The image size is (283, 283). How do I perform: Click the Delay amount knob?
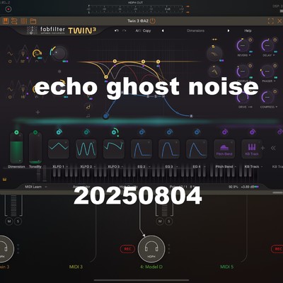tap(267, 45)
